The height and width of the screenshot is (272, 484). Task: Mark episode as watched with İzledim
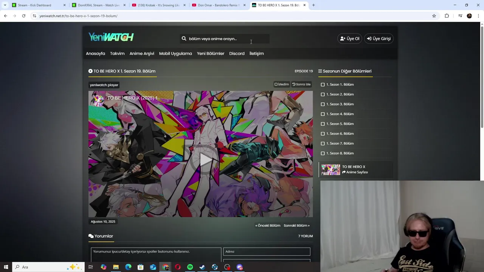pyautogui.click(x=281, y=84)
